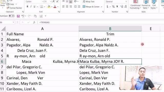Select column A header
Screen dimensions: 164x92
point(42,29)
